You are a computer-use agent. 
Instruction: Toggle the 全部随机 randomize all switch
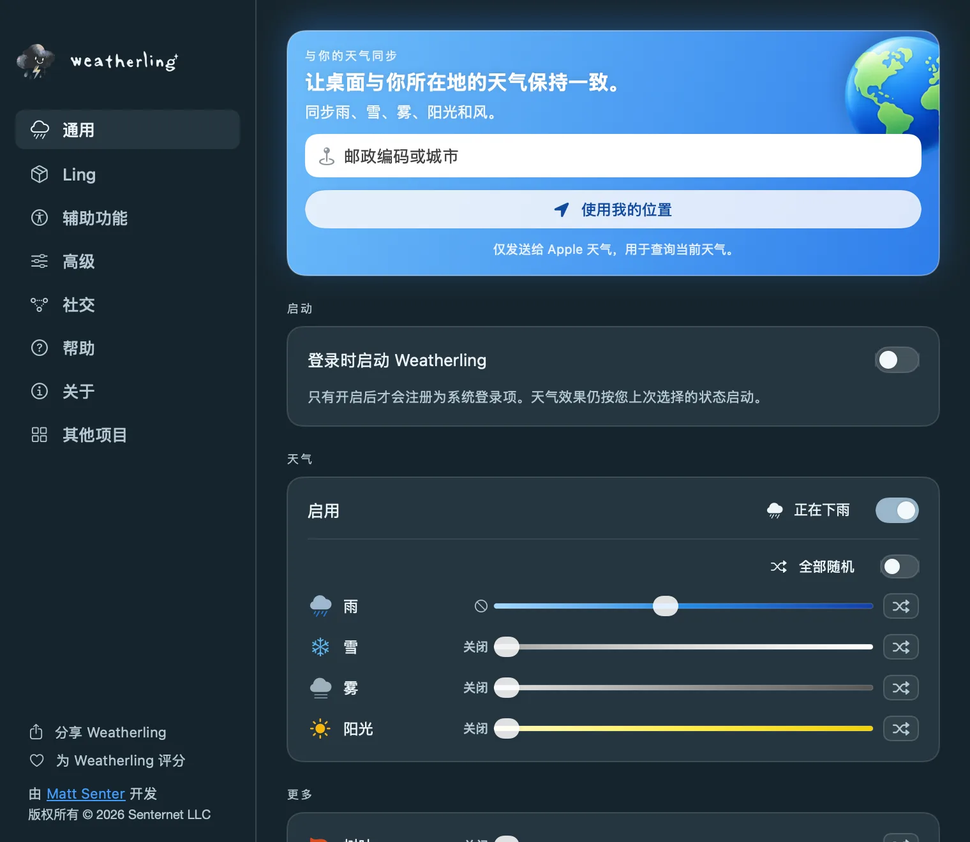900,566
